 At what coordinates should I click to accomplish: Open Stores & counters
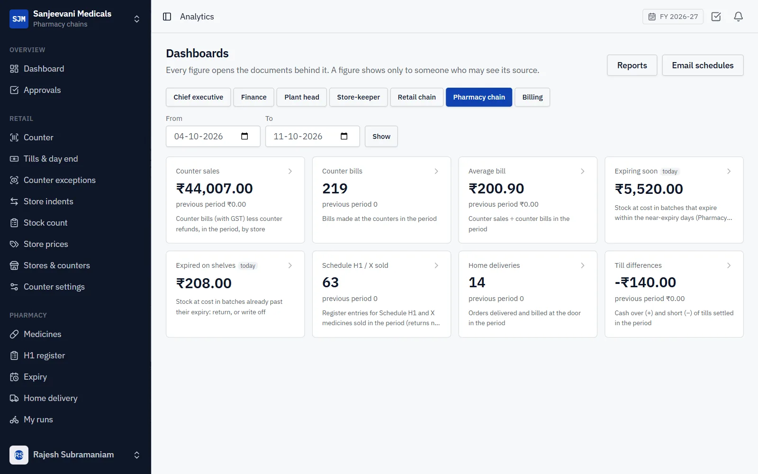tap(75, 265)
